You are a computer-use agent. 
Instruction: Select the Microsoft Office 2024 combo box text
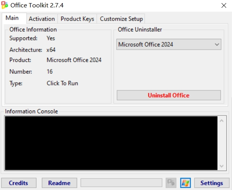[x=146, y=45]
